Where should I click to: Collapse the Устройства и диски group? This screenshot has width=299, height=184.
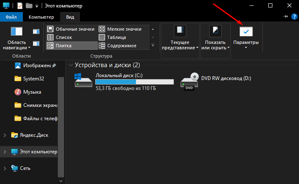(71, 65)
